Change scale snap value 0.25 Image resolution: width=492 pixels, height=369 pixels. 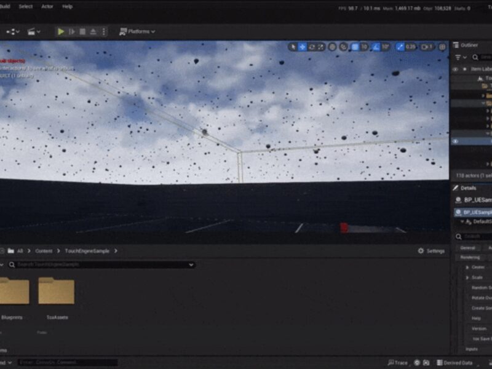coord(410,47)
